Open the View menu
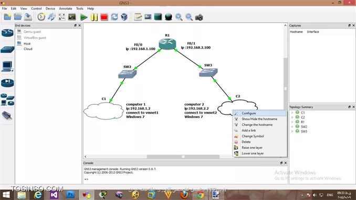The width and height of the screenshot is (356, 200). tap(24, 8)
